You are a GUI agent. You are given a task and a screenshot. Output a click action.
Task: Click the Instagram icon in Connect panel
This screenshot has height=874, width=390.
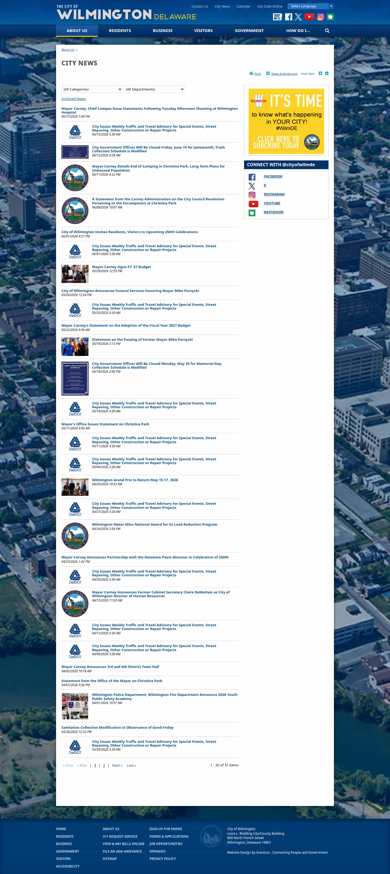[252, 195]
